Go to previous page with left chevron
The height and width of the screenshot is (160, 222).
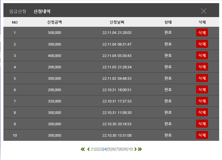[x=89, y=149]
